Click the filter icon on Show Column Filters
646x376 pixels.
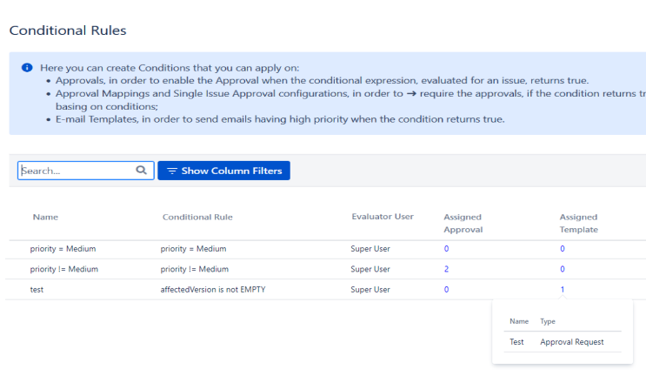coord(172,171)
